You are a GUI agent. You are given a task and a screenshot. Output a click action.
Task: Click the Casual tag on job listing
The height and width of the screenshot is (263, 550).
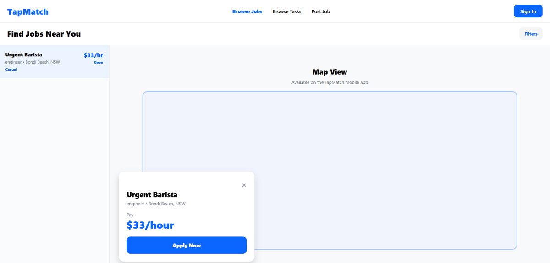(11, 70)
